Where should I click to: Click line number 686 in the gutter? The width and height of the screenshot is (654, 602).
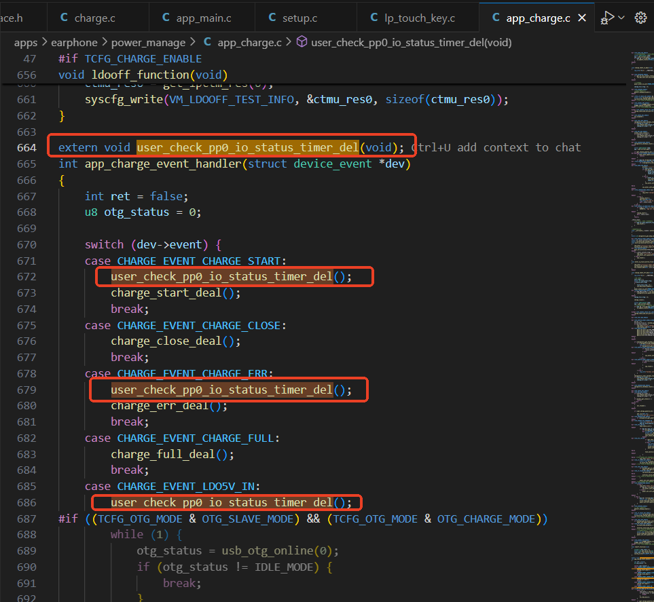(26, 503)
